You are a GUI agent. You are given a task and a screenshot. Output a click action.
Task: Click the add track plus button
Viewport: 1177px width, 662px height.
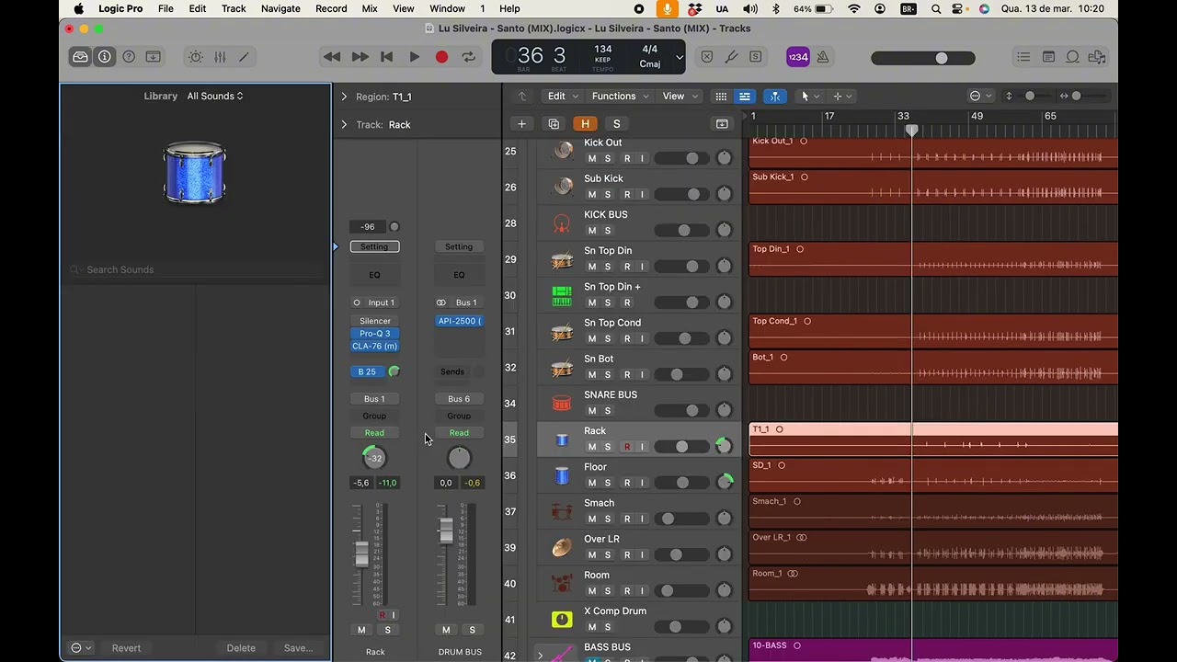click(521, 124)
